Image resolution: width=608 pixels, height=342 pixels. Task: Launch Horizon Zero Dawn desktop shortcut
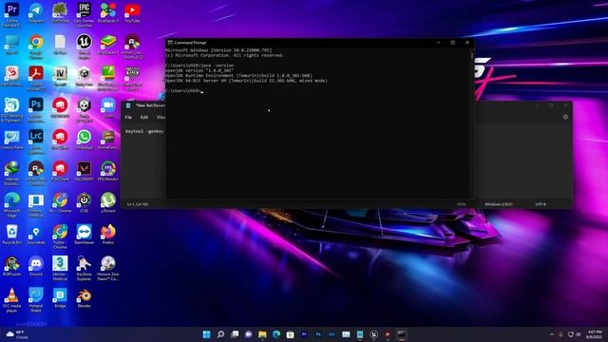pyautogui.click(x=108, y=268)
